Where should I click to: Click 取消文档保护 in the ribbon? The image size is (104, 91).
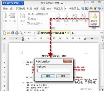pos(94,19)
